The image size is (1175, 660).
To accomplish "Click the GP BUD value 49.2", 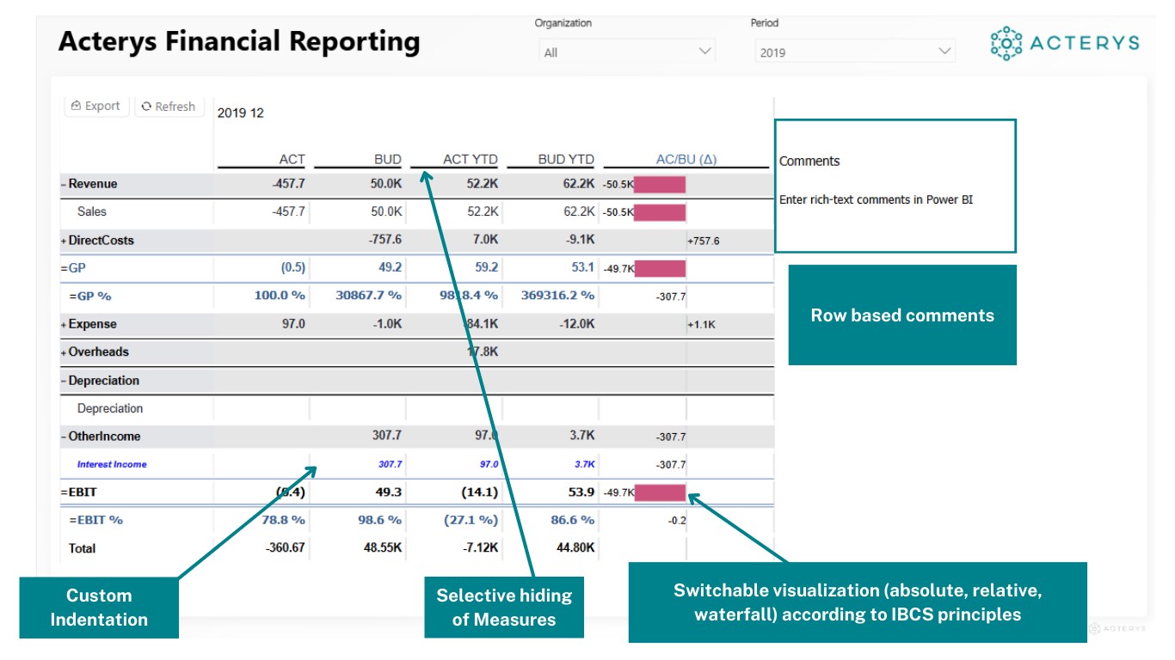I will 391,268.
